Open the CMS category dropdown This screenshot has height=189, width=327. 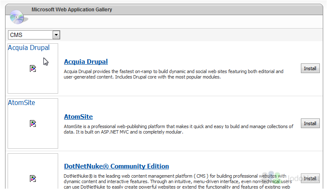point(34,35)
